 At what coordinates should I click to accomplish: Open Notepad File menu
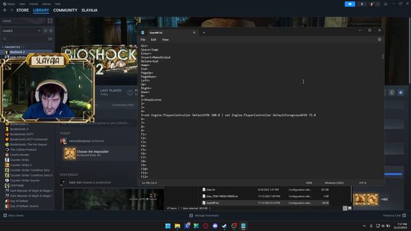point(143,40)
